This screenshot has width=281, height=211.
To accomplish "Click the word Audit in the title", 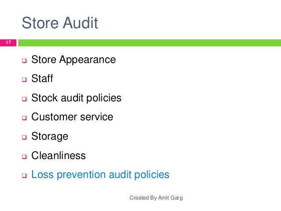I will pyautogui.click(x=80, y=23).
